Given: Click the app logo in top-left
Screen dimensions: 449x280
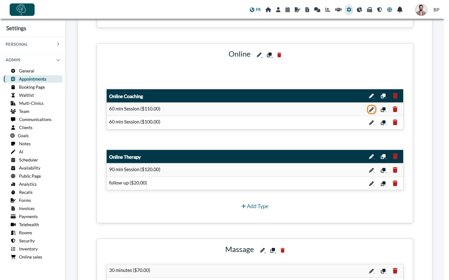Looking at the screenshot, I should point(22,10).
